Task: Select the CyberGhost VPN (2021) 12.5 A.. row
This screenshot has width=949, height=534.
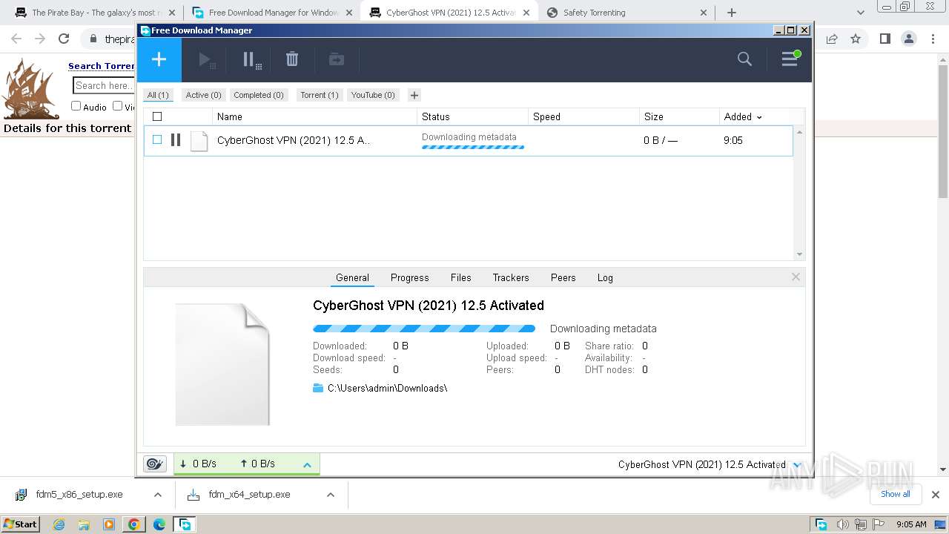Action: [468, 140]
